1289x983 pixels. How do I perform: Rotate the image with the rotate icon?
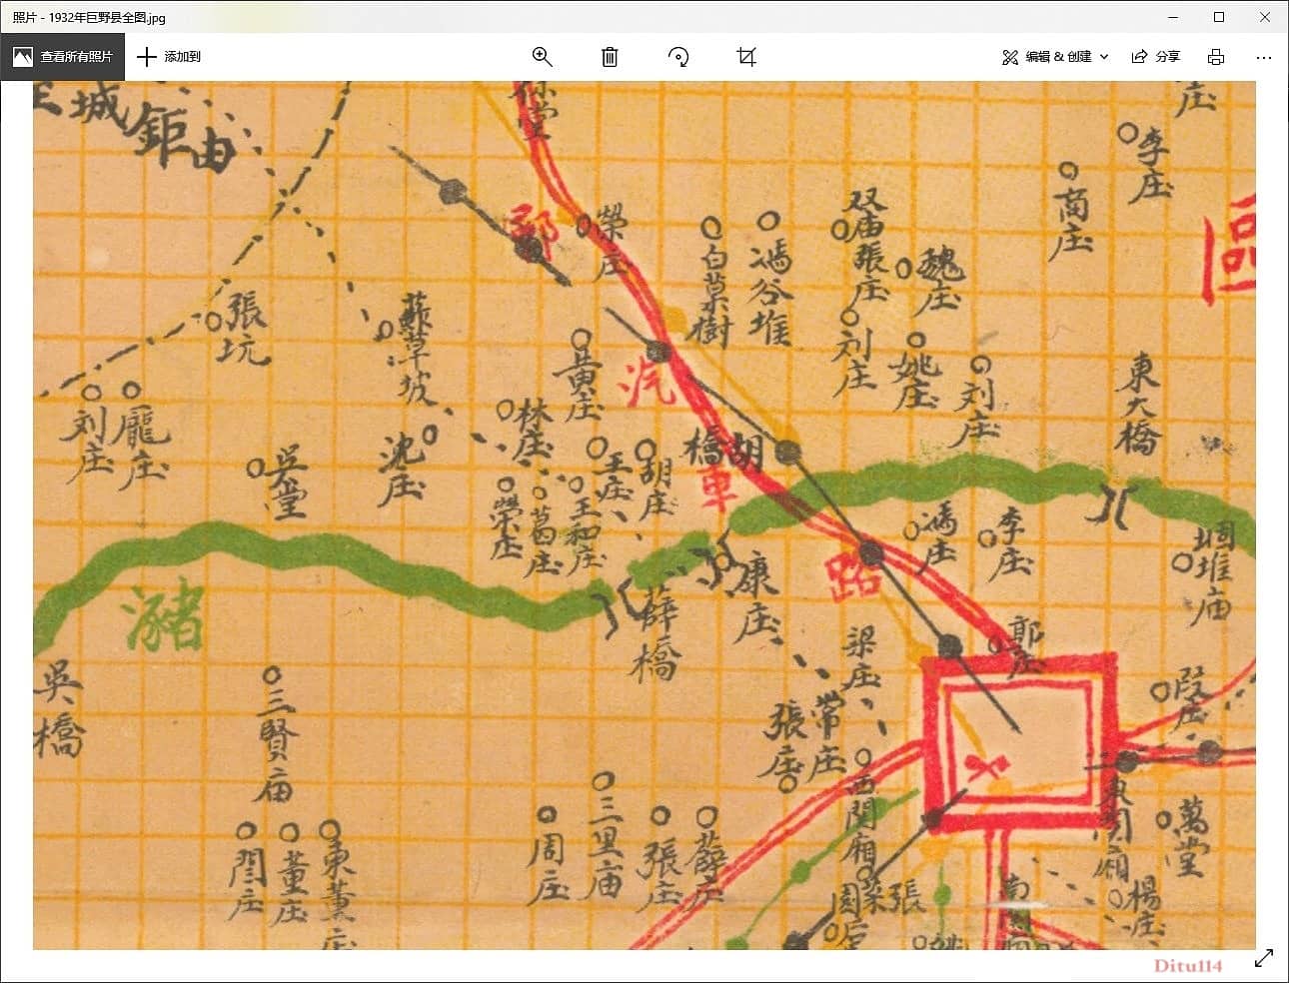(678, 57)
